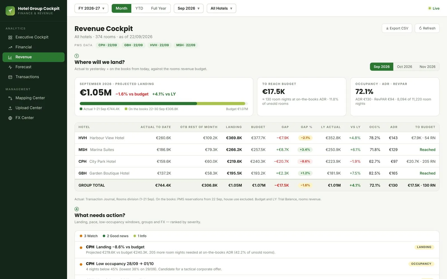Click the HVH · 22/09 PMS data chip

point(159,45)
